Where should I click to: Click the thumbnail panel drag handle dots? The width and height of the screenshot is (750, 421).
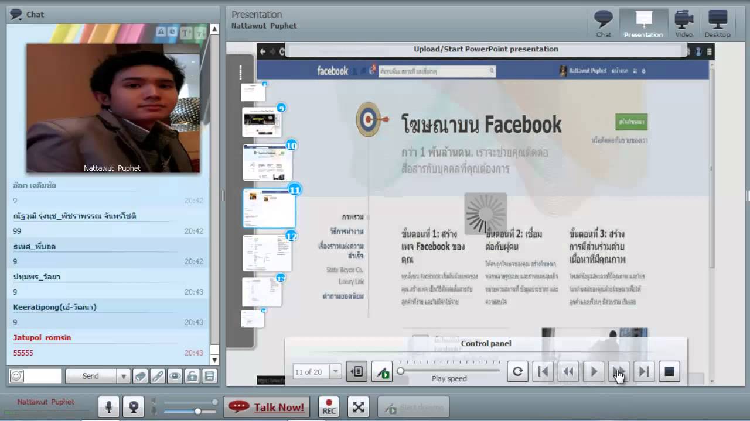coord(240,73)
